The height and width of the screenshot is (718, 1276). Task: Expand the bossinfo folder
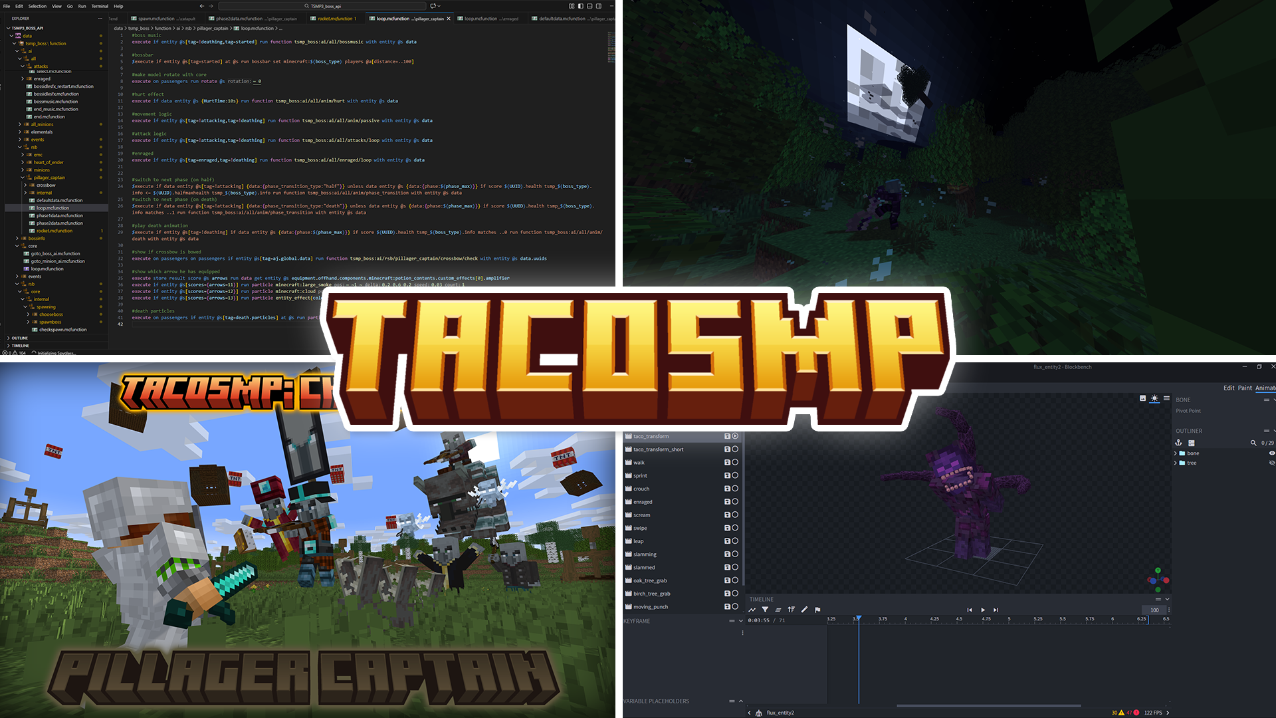click(x=17, y=238)
